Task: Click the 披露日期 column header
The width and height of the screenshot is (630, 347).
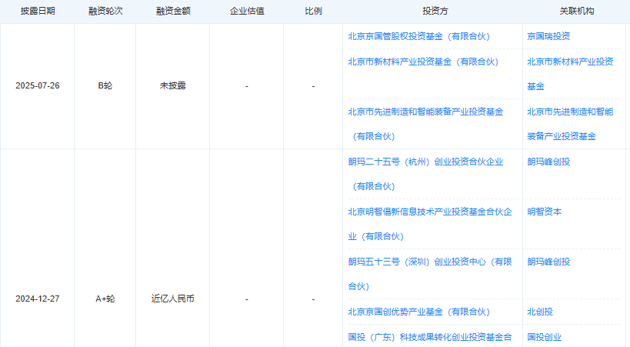Action: (38, 12)
